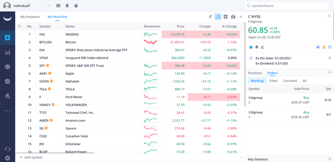
Task: Select the Working orders filter
Action: pos(257,81)
